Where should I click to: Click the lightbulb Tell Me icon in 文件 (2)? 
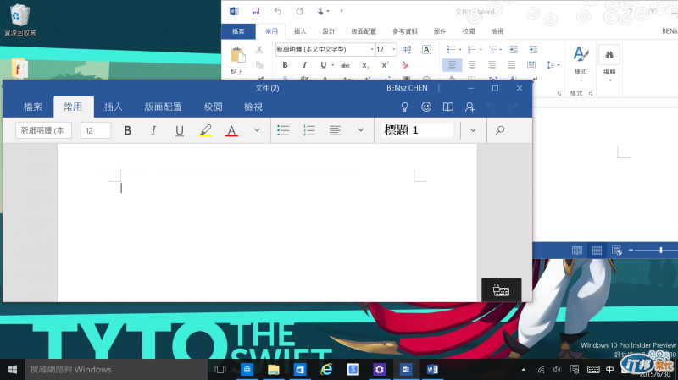pos(405,107)
